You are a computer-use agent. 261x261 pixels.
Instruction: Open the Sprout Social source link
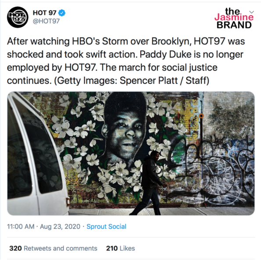106,226
